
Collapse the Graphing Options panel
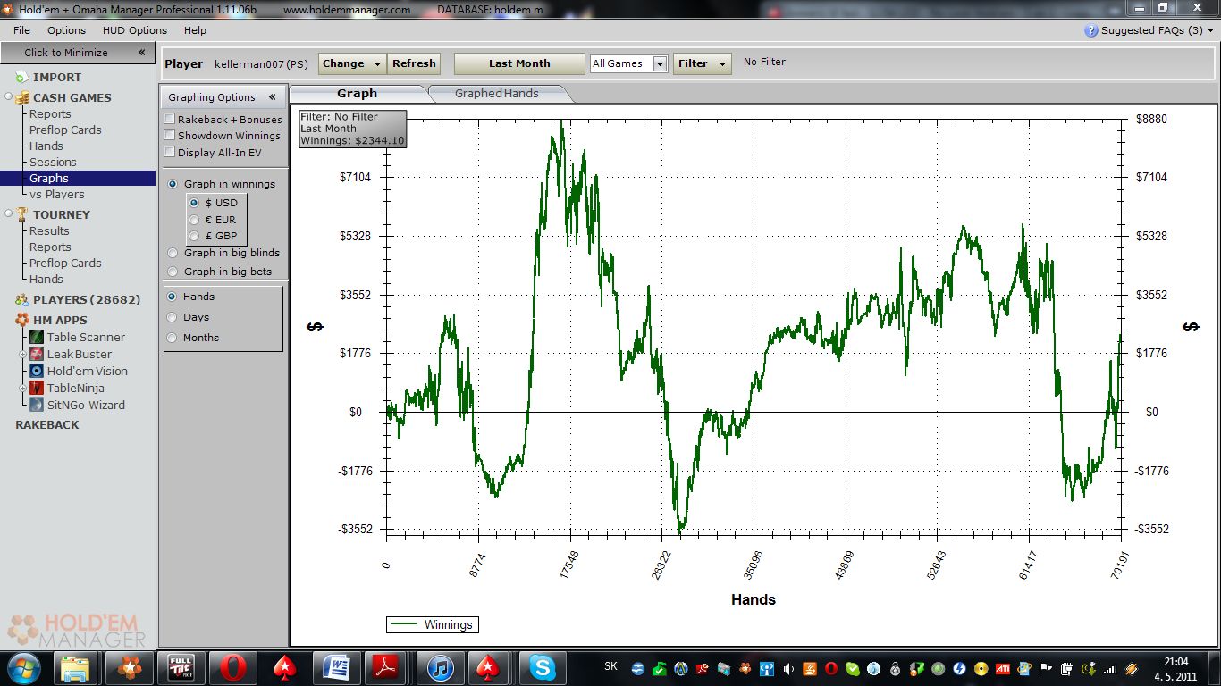point(272,97)
